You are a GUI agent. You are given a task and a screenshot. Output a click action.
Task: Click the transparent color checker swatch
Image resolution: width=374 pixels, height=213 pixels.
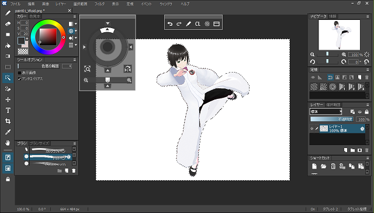click(23, 51)
